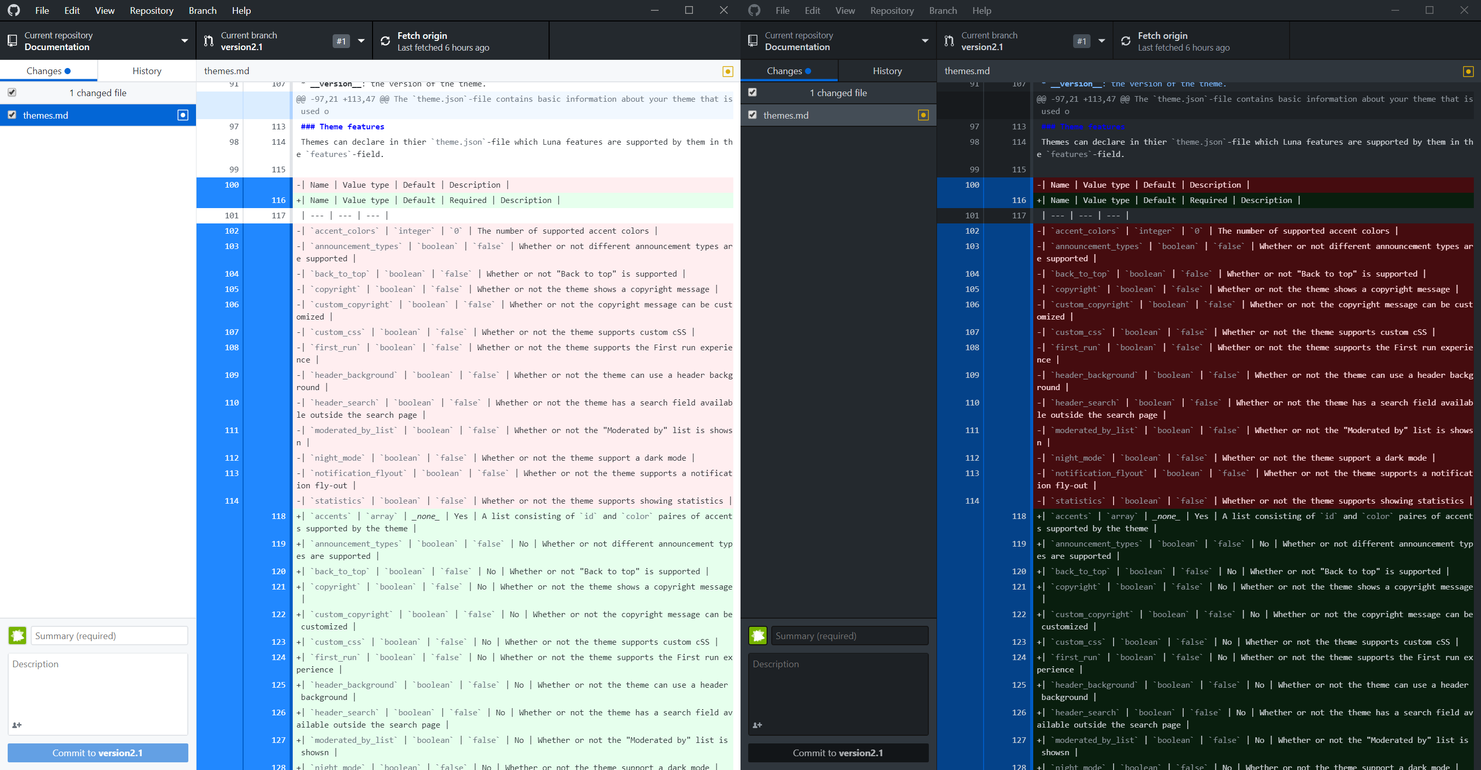1481x770 pixels.
Task: Click GitHub logo in right dark window
Action: point(754,10)
